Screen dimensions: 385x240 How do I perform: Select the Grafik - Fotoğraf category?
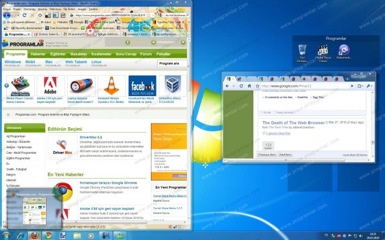(16, 169)
